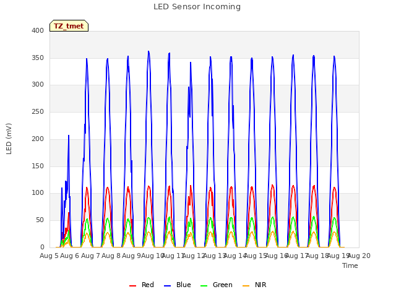
Task: Toggle the Red series in the legend
Action: click(x=142, y=285)
